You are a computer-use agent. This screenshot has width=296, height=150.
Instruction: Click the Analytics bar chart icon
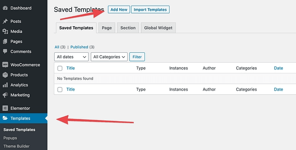click(5, 85)
